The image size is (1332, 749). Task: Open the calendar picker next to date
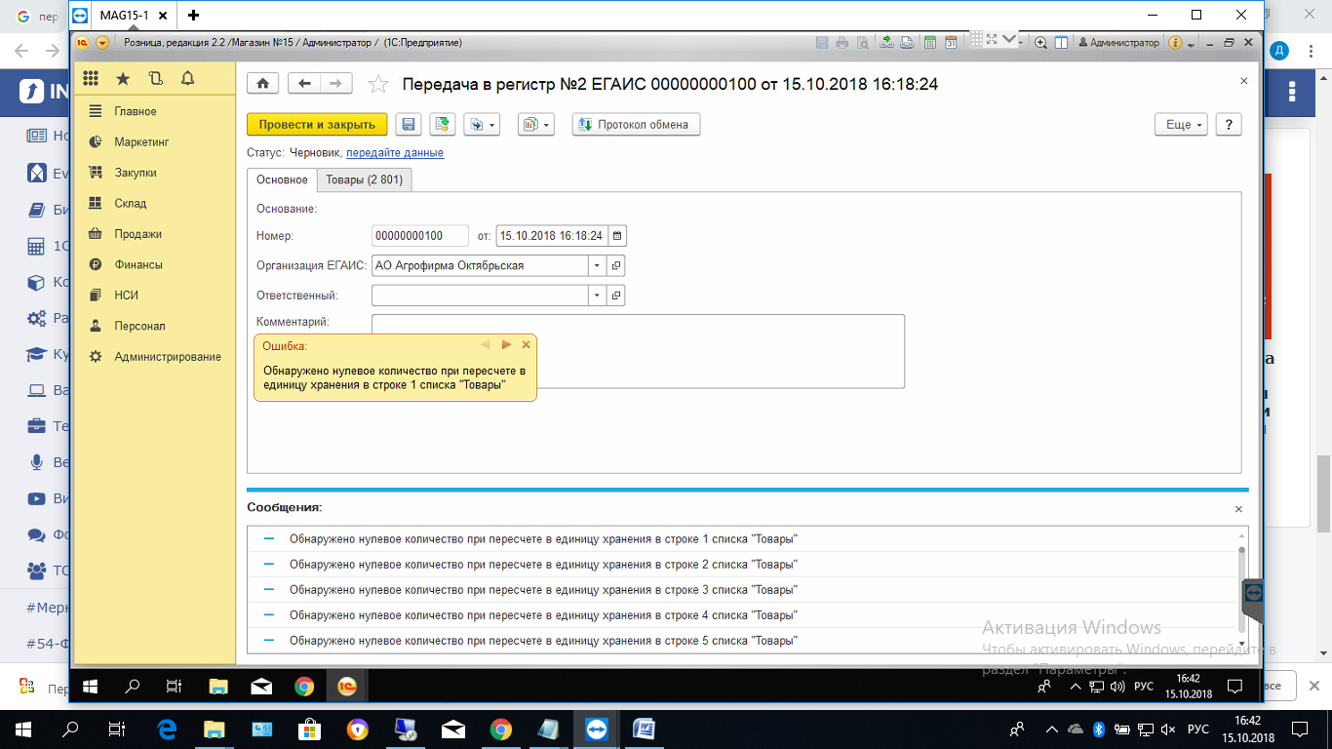(617, 236)
